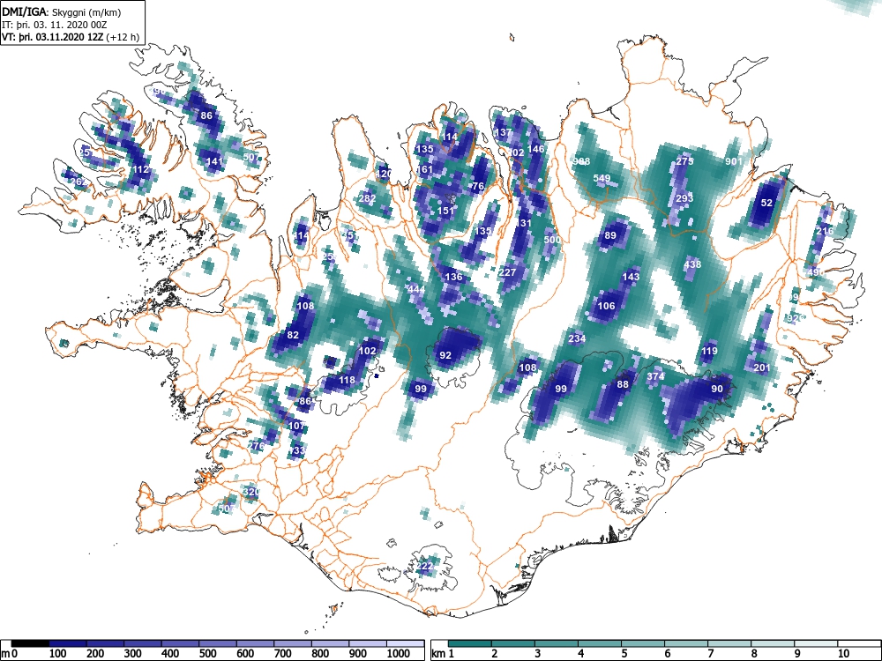Image resolution: width=882 pixels, height=661 pixels.
Task: Click the visibility value 234 on the map
Action: [x=577, y=338]
